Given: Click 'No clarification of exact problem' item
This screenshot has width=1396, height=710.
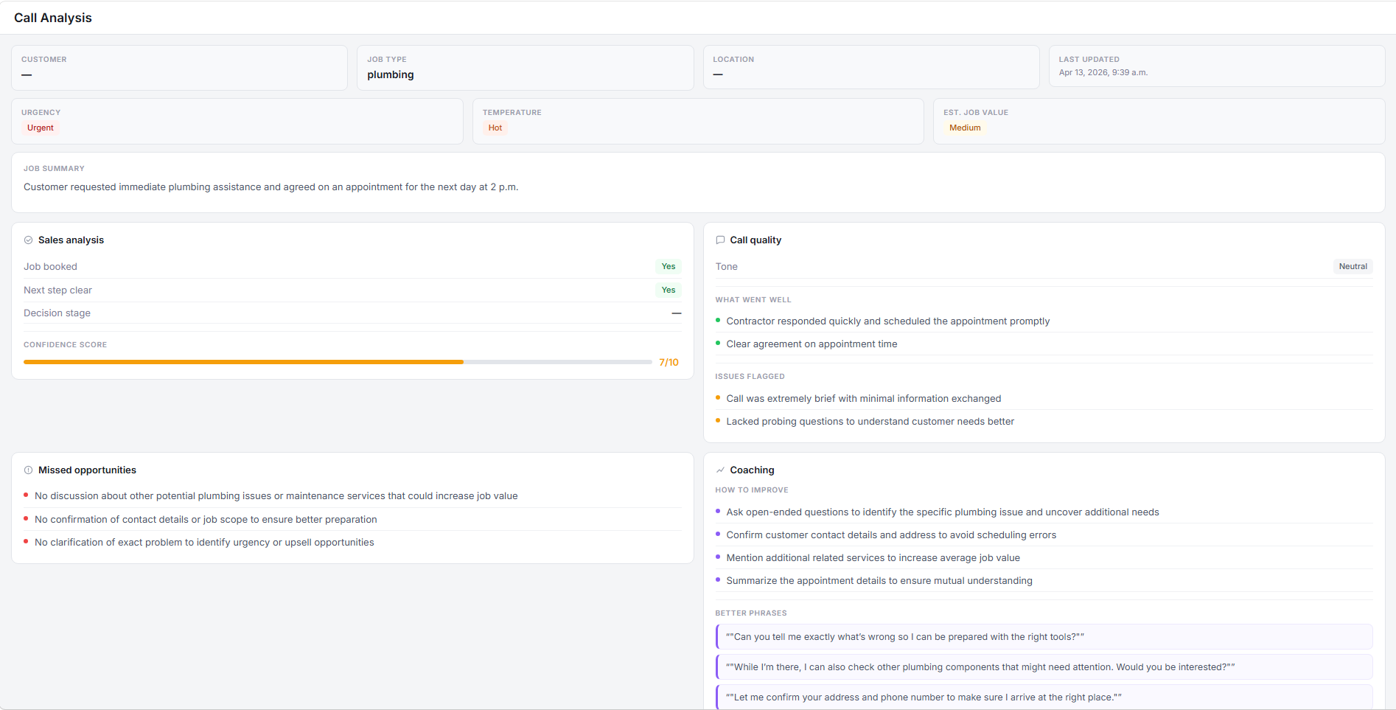Looking at the screenshot, I should [204, 543].
